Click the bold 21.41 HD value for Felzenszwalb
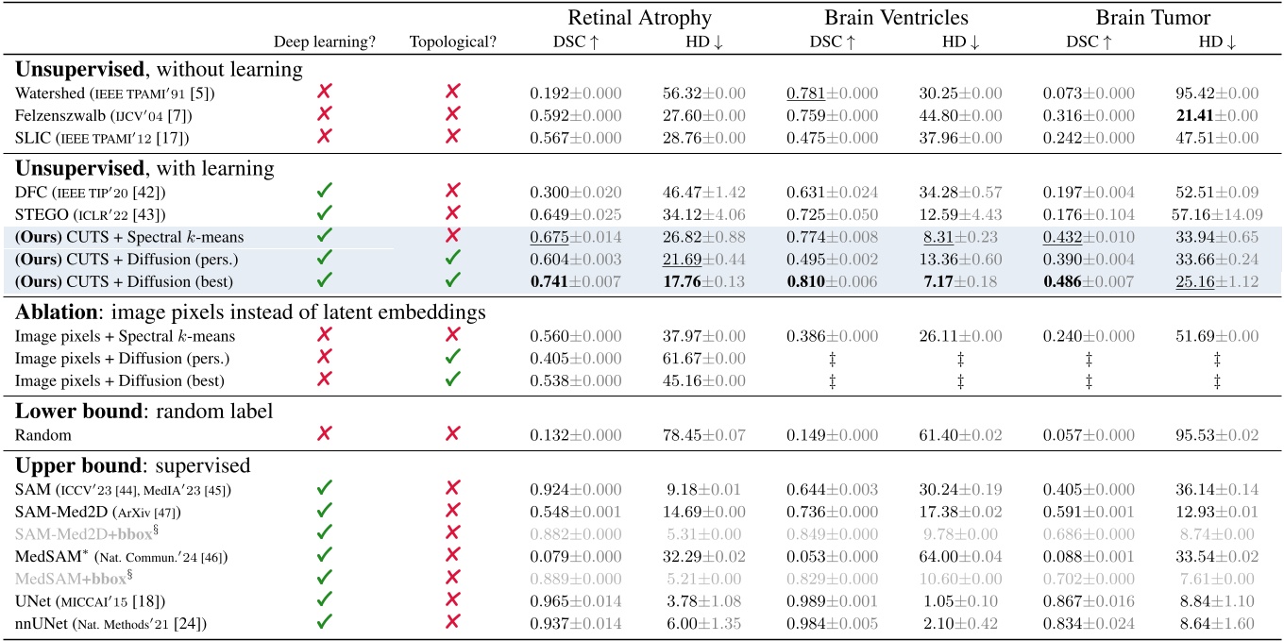 coord(1190,114)
